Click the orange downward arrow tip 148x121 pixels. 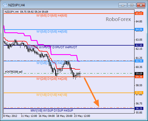99,107
